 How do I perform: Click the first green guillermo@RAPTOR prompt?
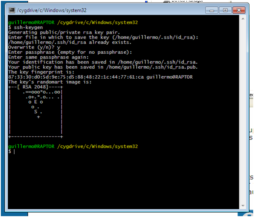pyautogui.click(x=31, y=22)
